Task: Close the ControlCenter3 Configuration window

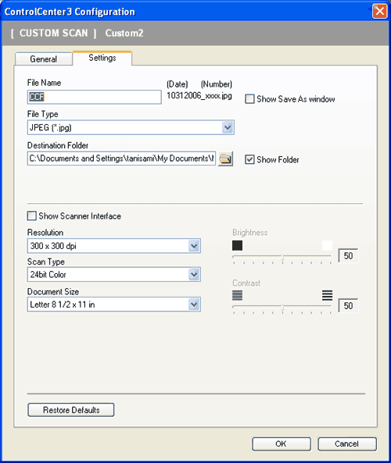Action: pos(380,11)
